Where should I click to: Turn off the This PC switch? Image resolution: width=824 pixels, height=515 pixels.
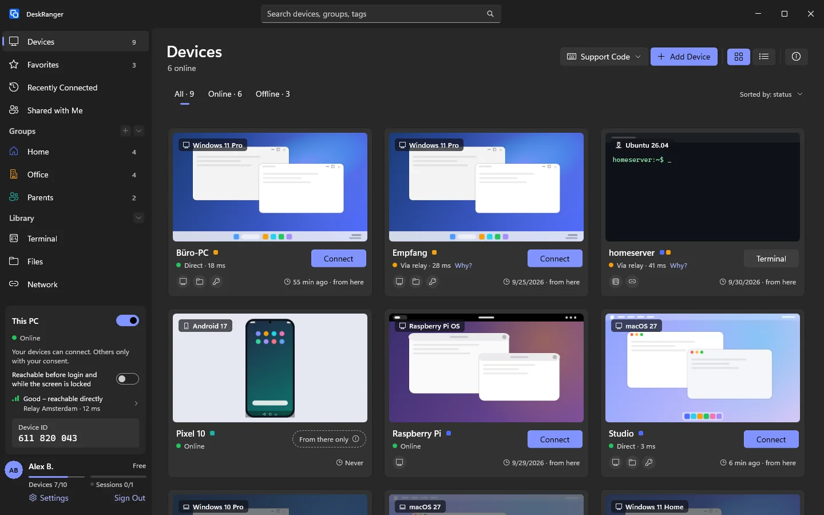pyautogui.click(x=128, y=320)
